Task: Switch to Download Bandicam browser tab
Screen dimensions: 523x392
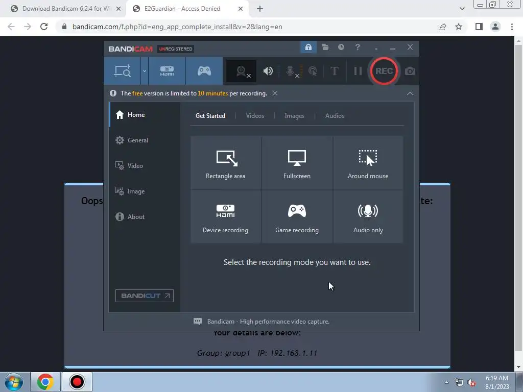Action: point(65,9)
